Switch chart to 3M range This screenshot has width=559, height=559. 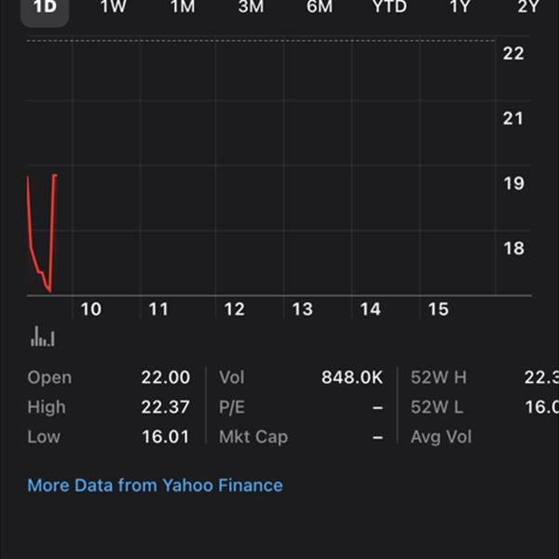251,7
